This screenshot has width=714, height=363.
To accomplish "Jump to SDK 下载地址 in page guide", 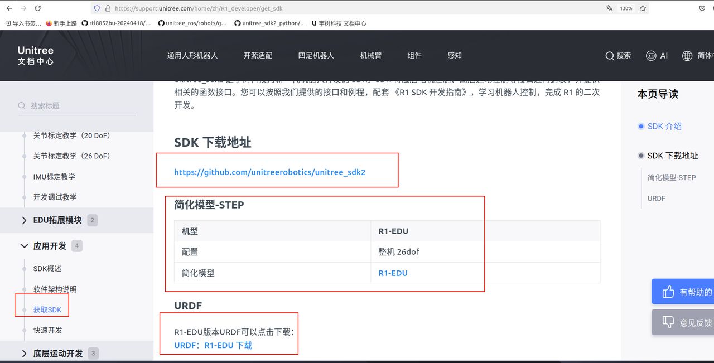I will pyautogui.click(x=673, y=156).
